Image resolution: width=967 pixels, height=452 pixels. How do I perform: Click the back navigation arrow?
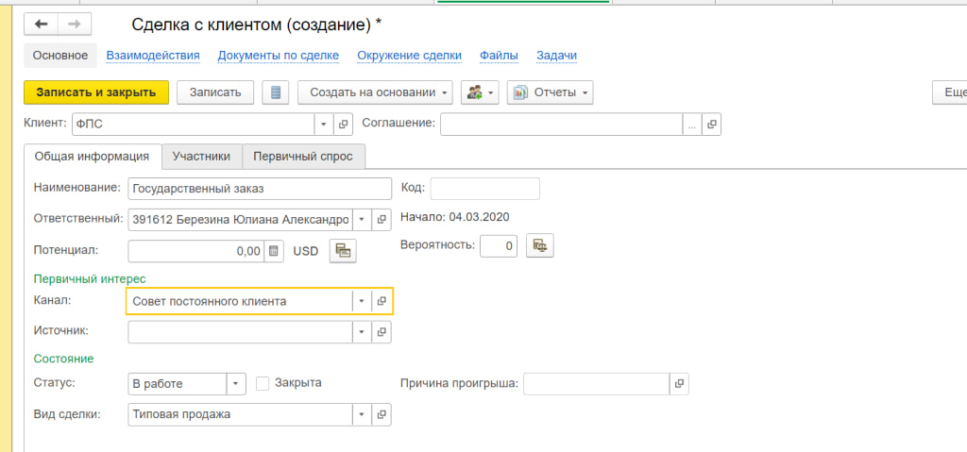41,24
